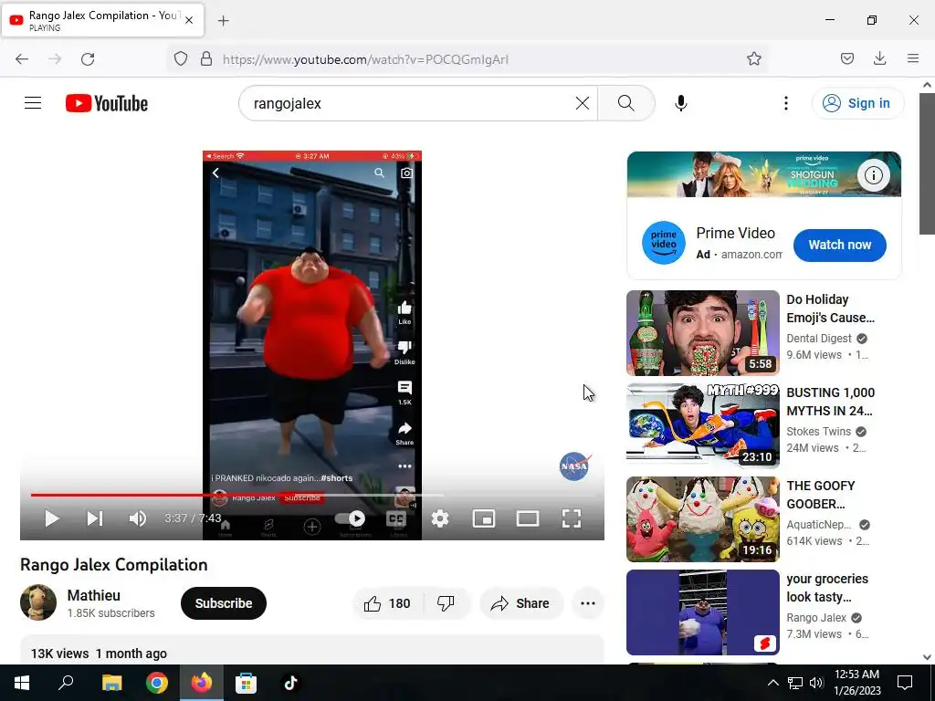
Task: Subscribe to the Mathieu channel
Action: 224,603
